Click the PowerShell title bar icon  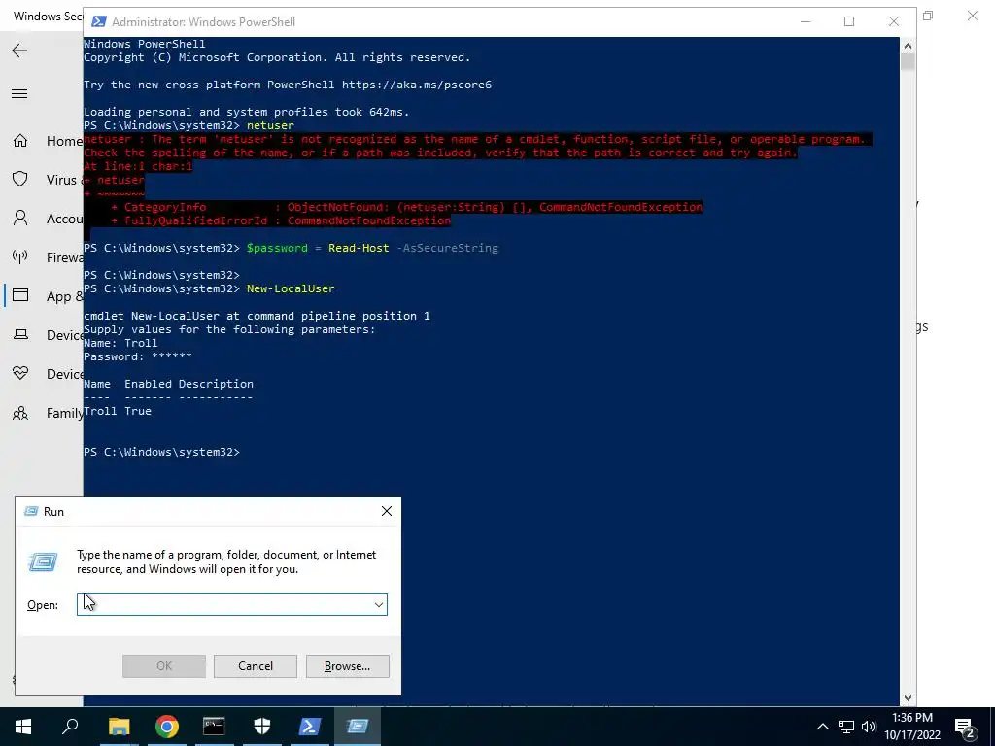(x=99, y=21)
